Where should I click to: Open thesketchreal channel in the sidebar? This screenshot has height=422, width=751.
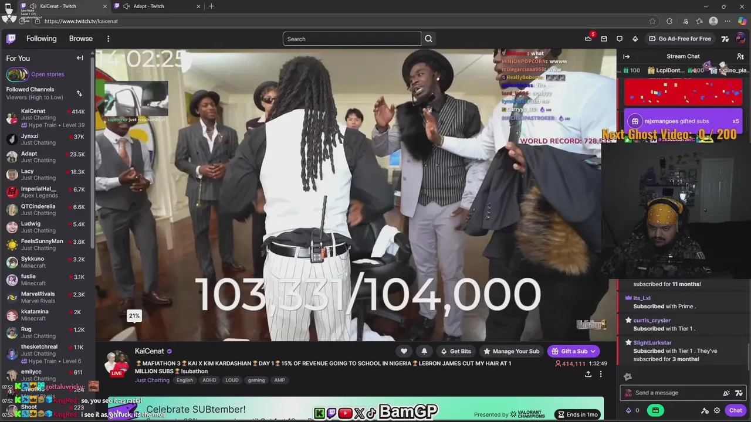(47, 353)
